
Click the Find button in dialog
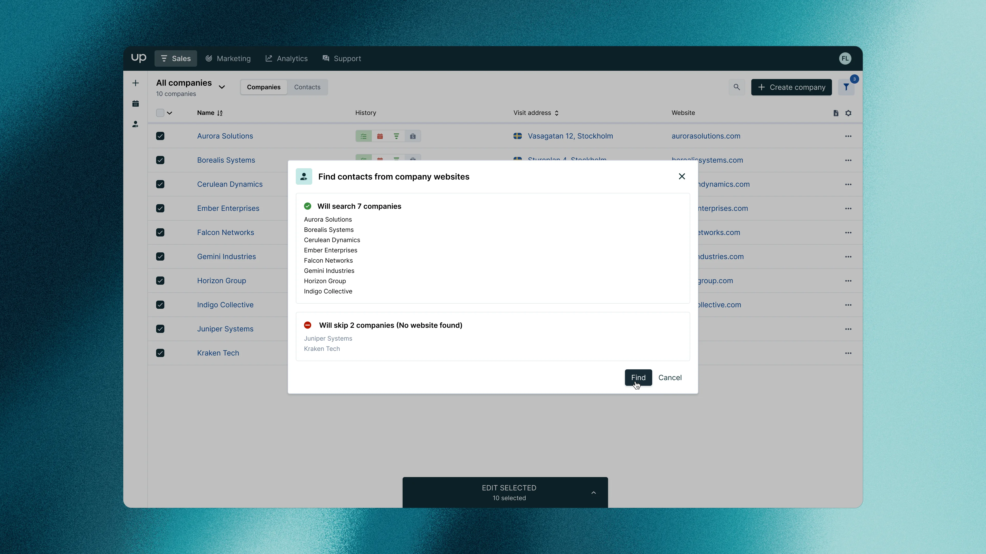coord(638,377)
